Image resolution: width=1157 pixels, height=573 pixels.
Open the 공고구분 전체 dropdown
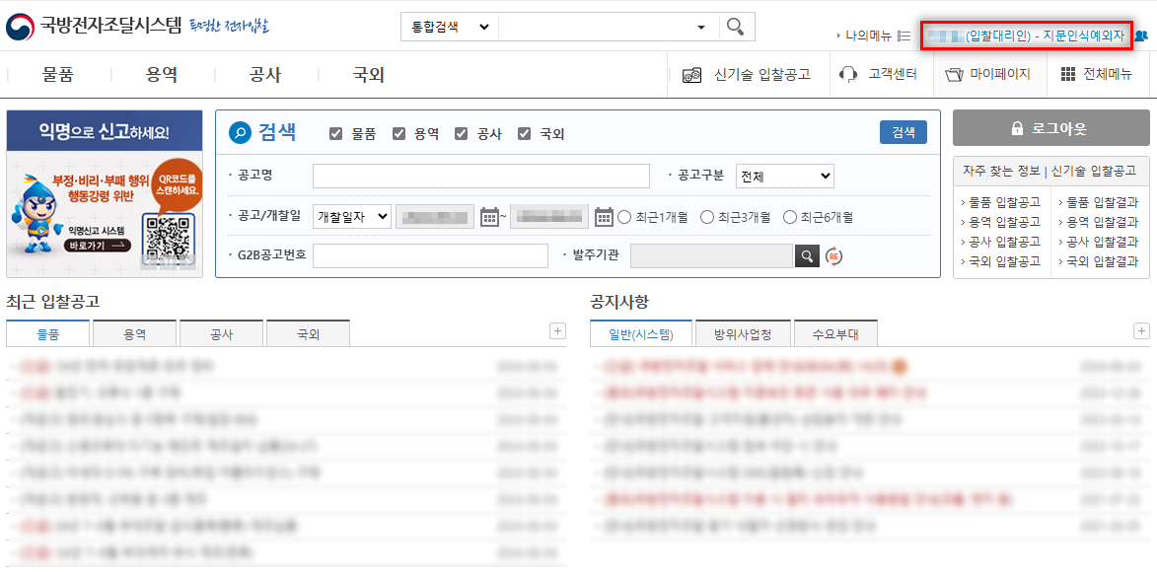[x=784, y=176]
